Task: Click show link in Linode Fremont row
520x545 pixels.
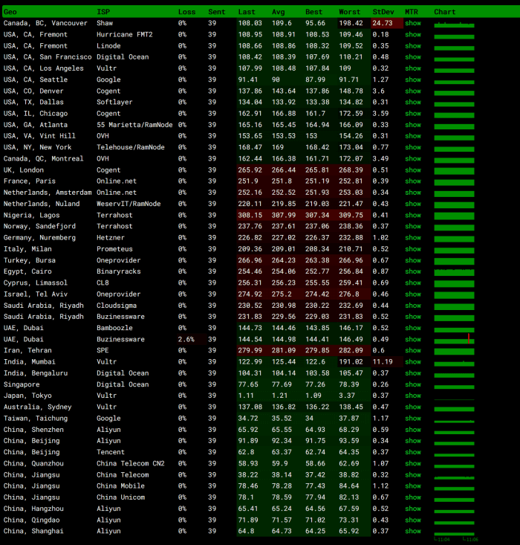Action: [x=413, y=46]
